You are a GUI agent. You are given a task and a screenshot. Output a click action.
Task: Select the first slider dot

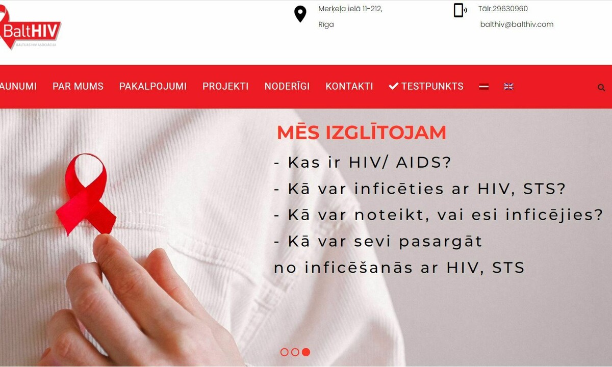coord(285,352)
